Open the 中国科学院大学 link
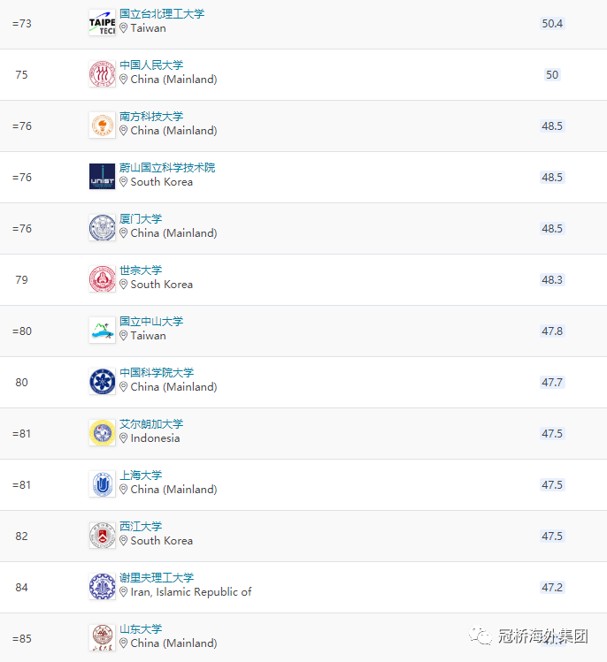 click(x=157, y=373)
